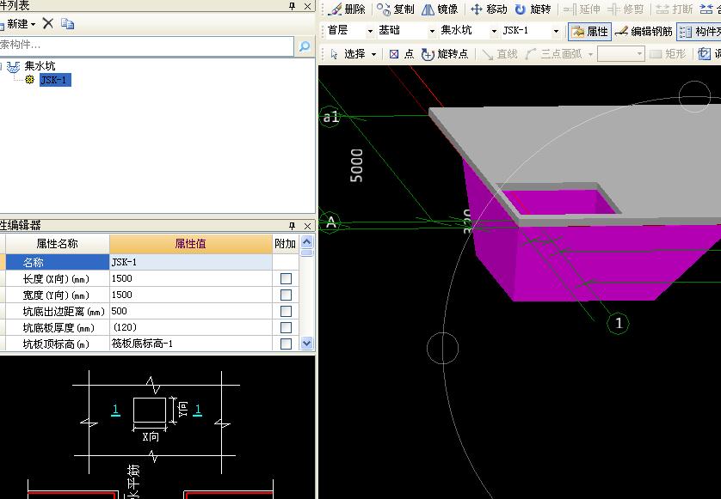Tick 附加 checkbox for 长度(X向)
The width and height of the screenshot is (721, 499).
[x=286, y=278]
